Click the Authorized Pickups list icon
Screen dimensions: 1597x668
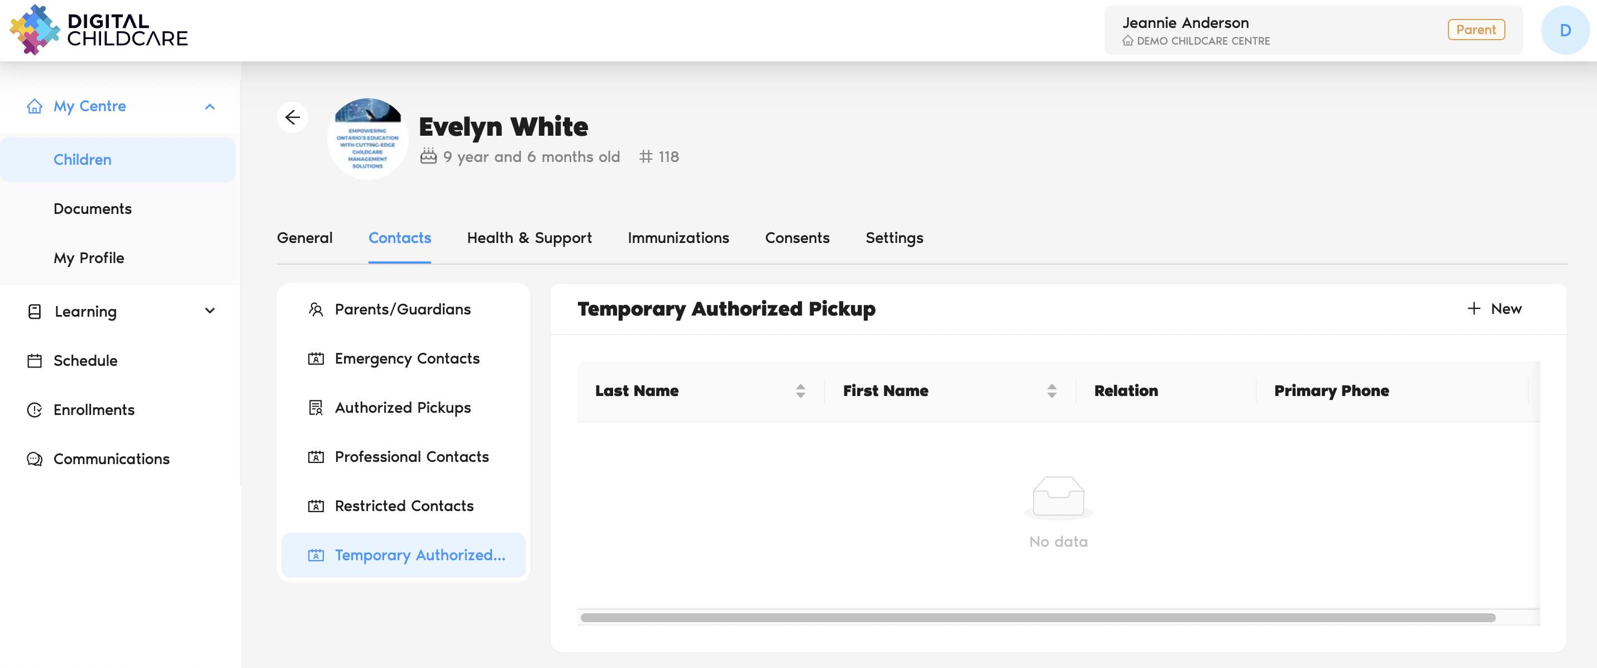[315, 408]
